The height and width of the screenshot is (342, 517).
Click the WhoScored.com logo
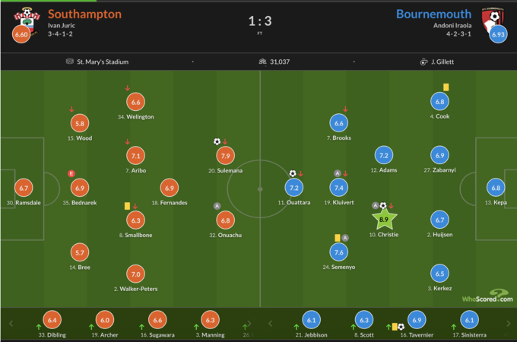coord(486,296)
